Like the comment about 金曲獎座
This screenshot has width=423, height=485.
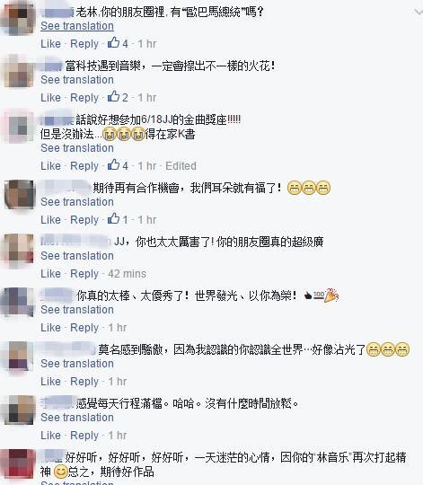[50, 166]
